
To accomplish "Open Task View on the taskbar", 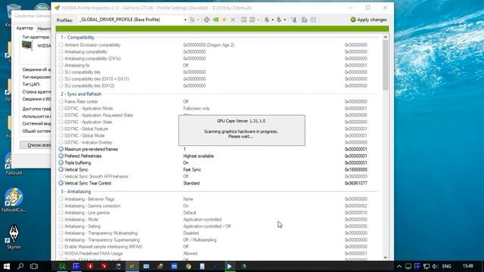I will tap(34, 266).
